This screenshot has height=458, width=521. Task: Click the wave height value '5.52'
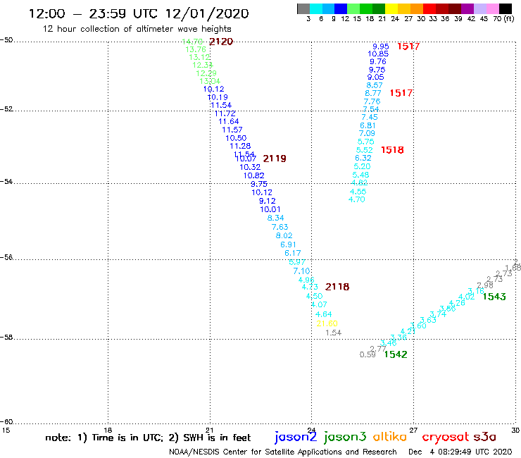(x=365, y=150)
